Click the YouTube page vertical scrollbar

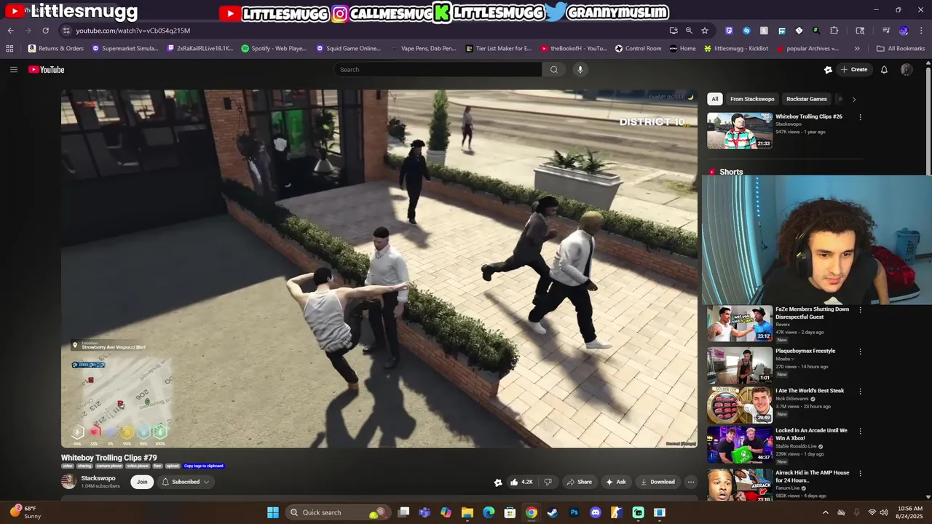point(928,120)
